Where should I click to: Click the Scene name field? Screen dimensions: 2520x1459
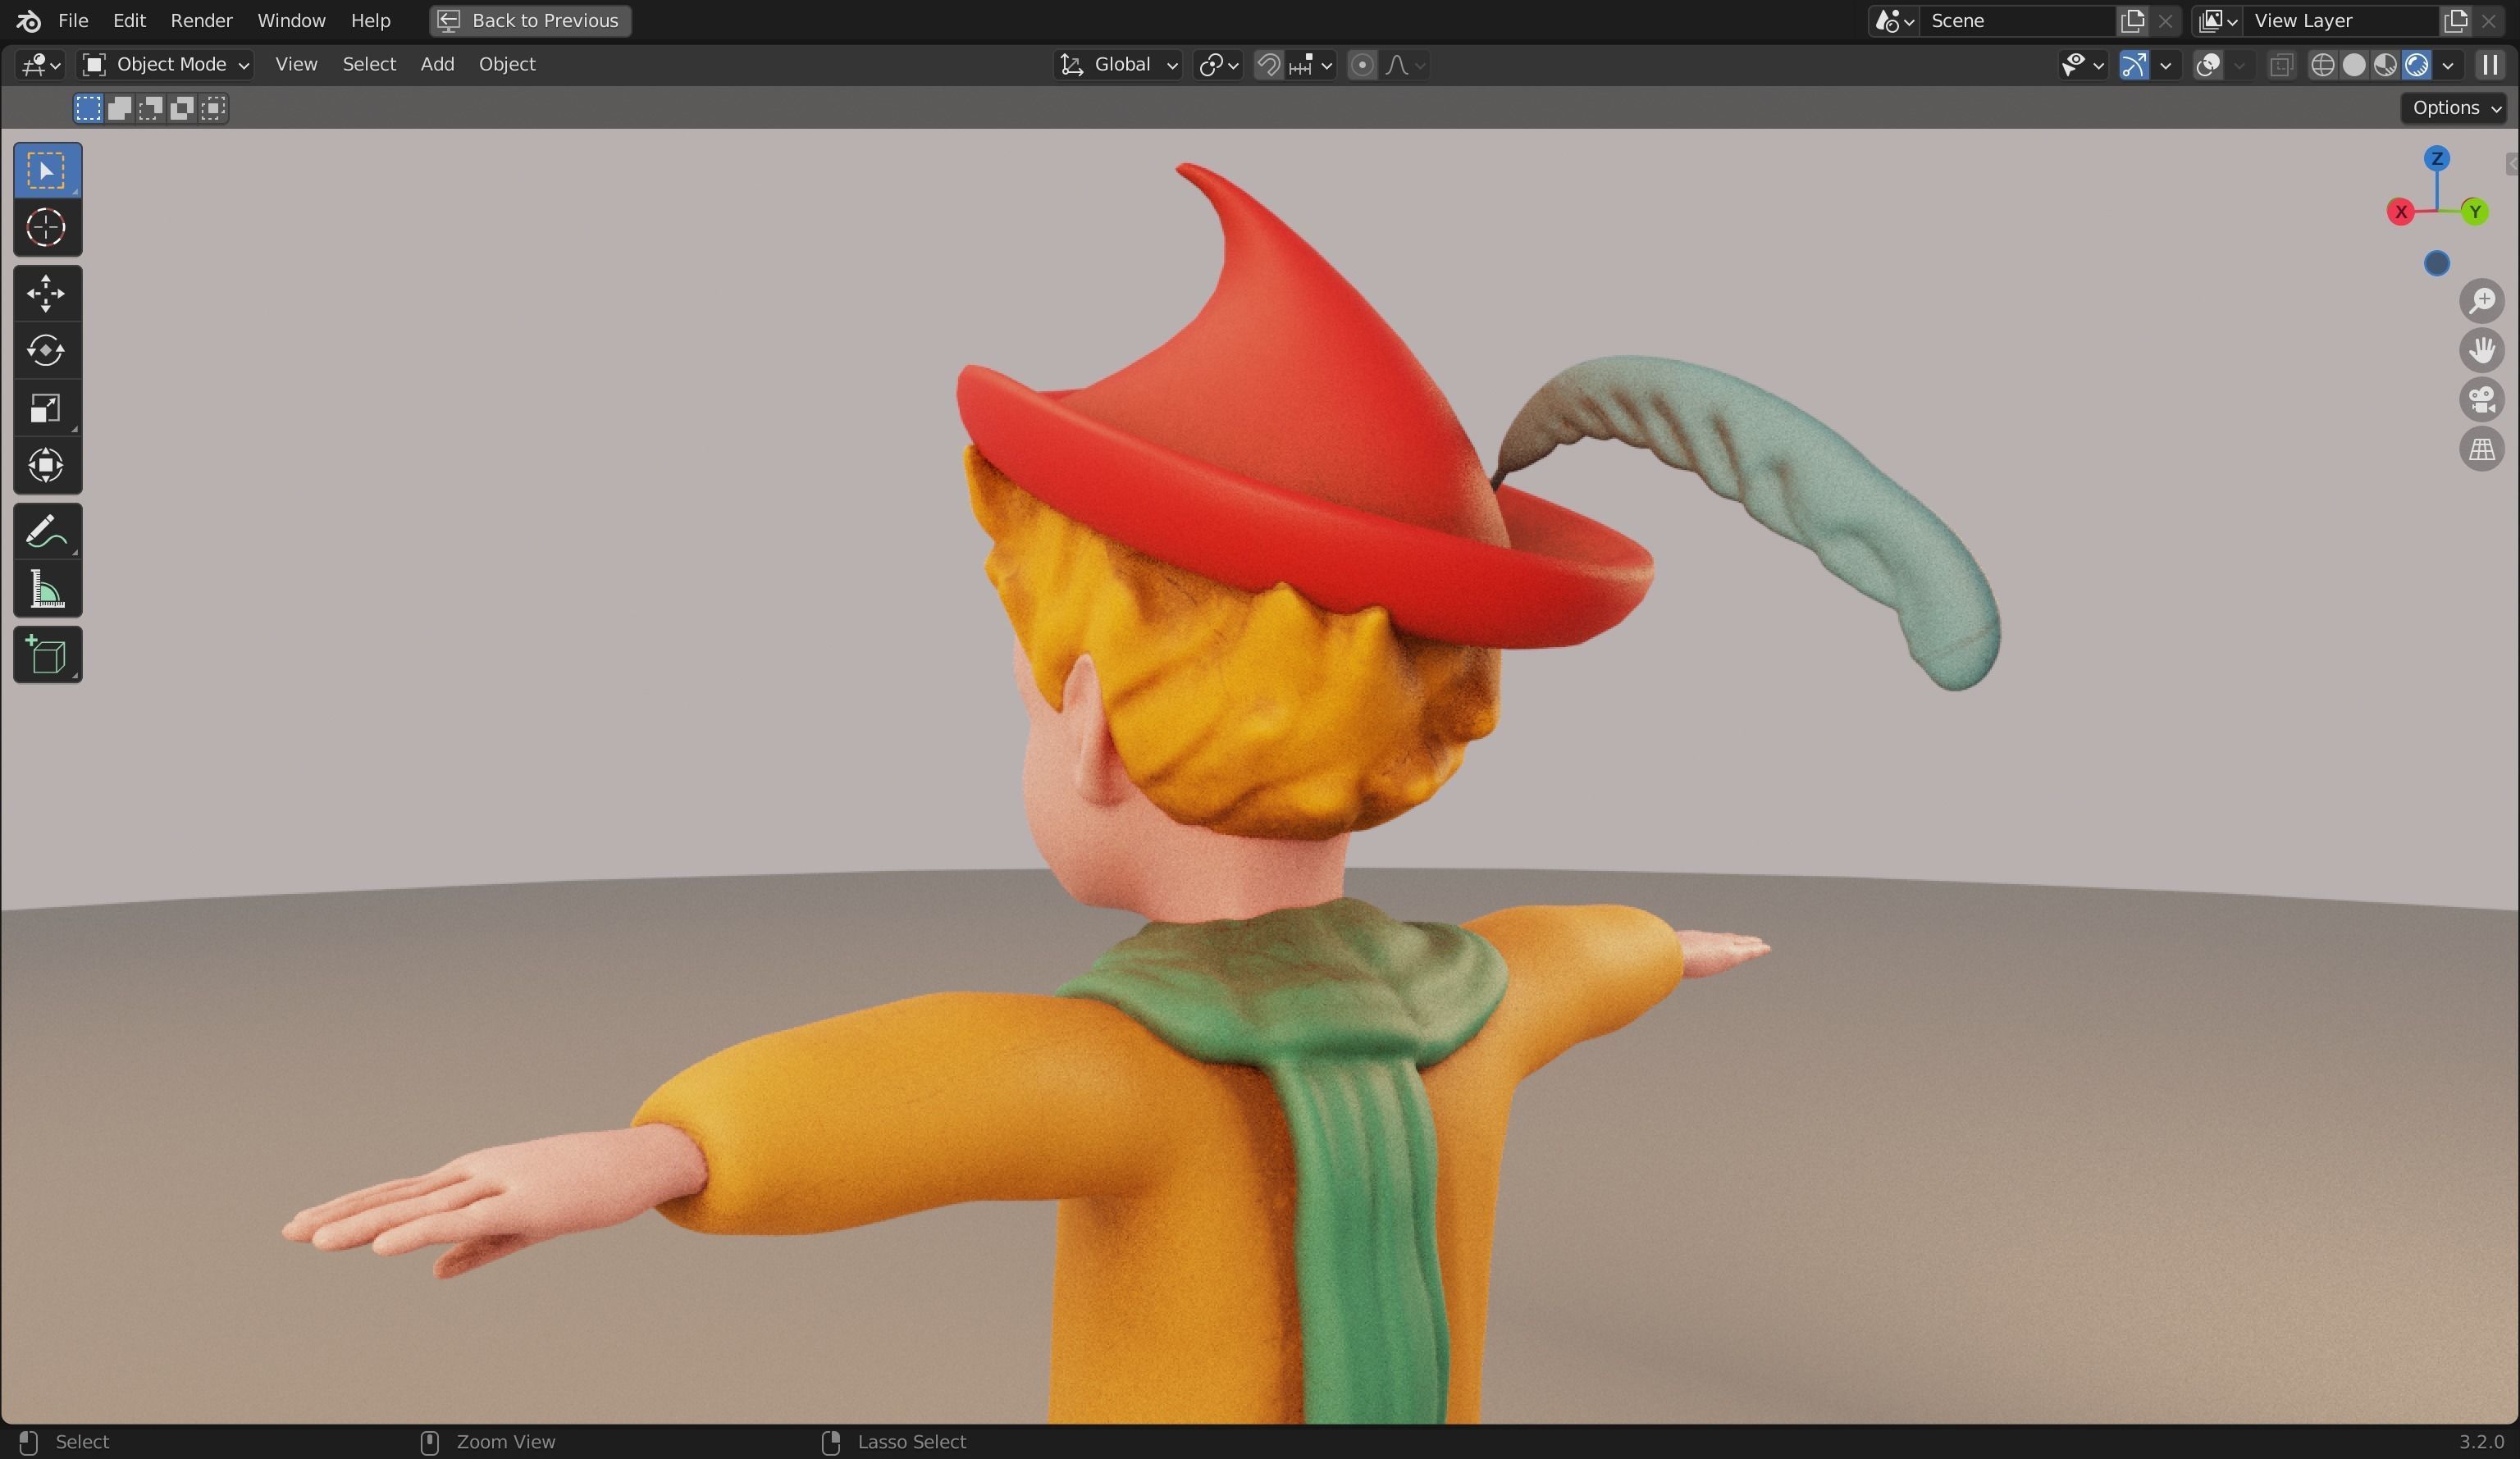(x=2018, y=21)
